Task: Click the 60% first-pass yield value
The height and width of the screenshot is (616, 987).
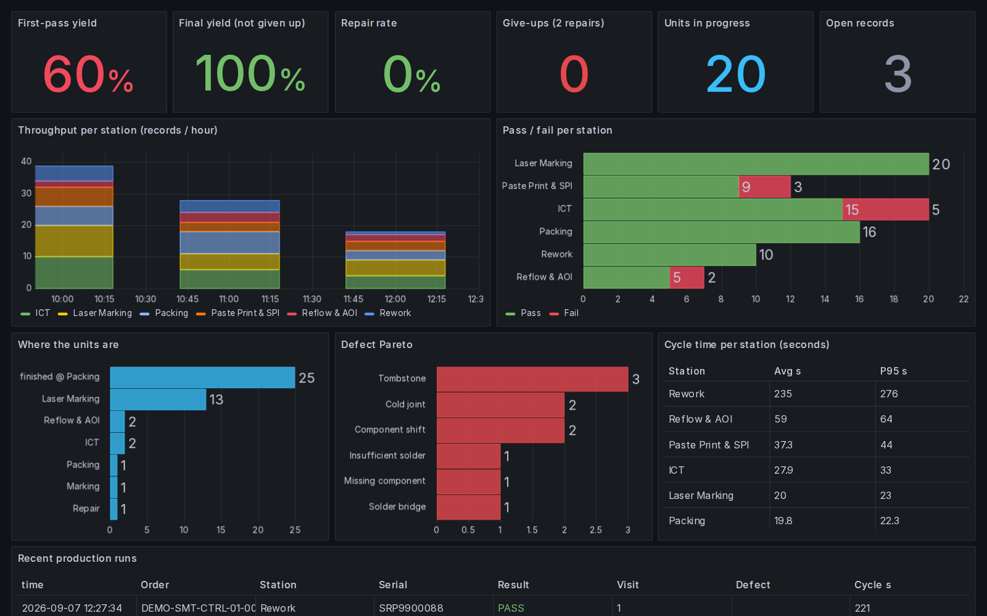Action: pos(88,74)
